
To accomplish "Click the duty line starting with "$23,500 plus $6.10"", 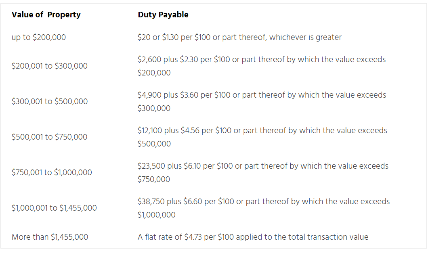I will pyautogui.click(x=263, y=166).
